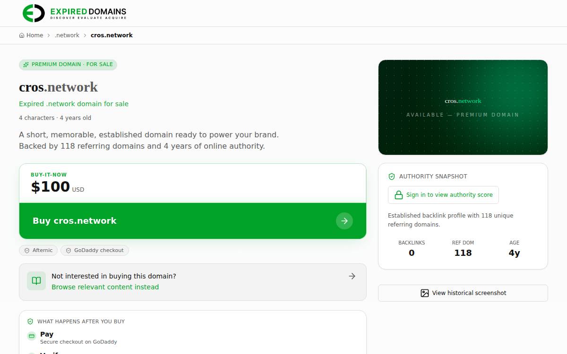This screenshot has width=567, height=354.
Task: Click the Premium Domain For Sale badge
Action: [68, 65]
